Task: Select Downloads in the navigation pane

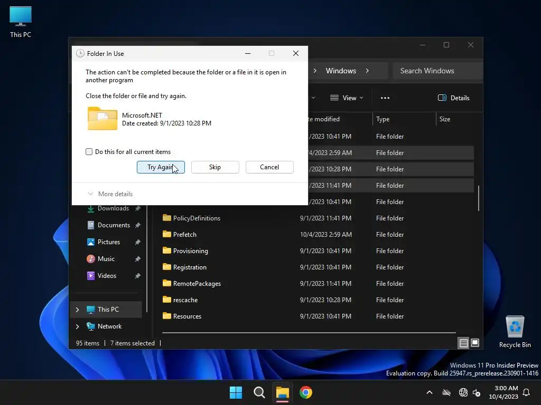Action: click(113, 208)
